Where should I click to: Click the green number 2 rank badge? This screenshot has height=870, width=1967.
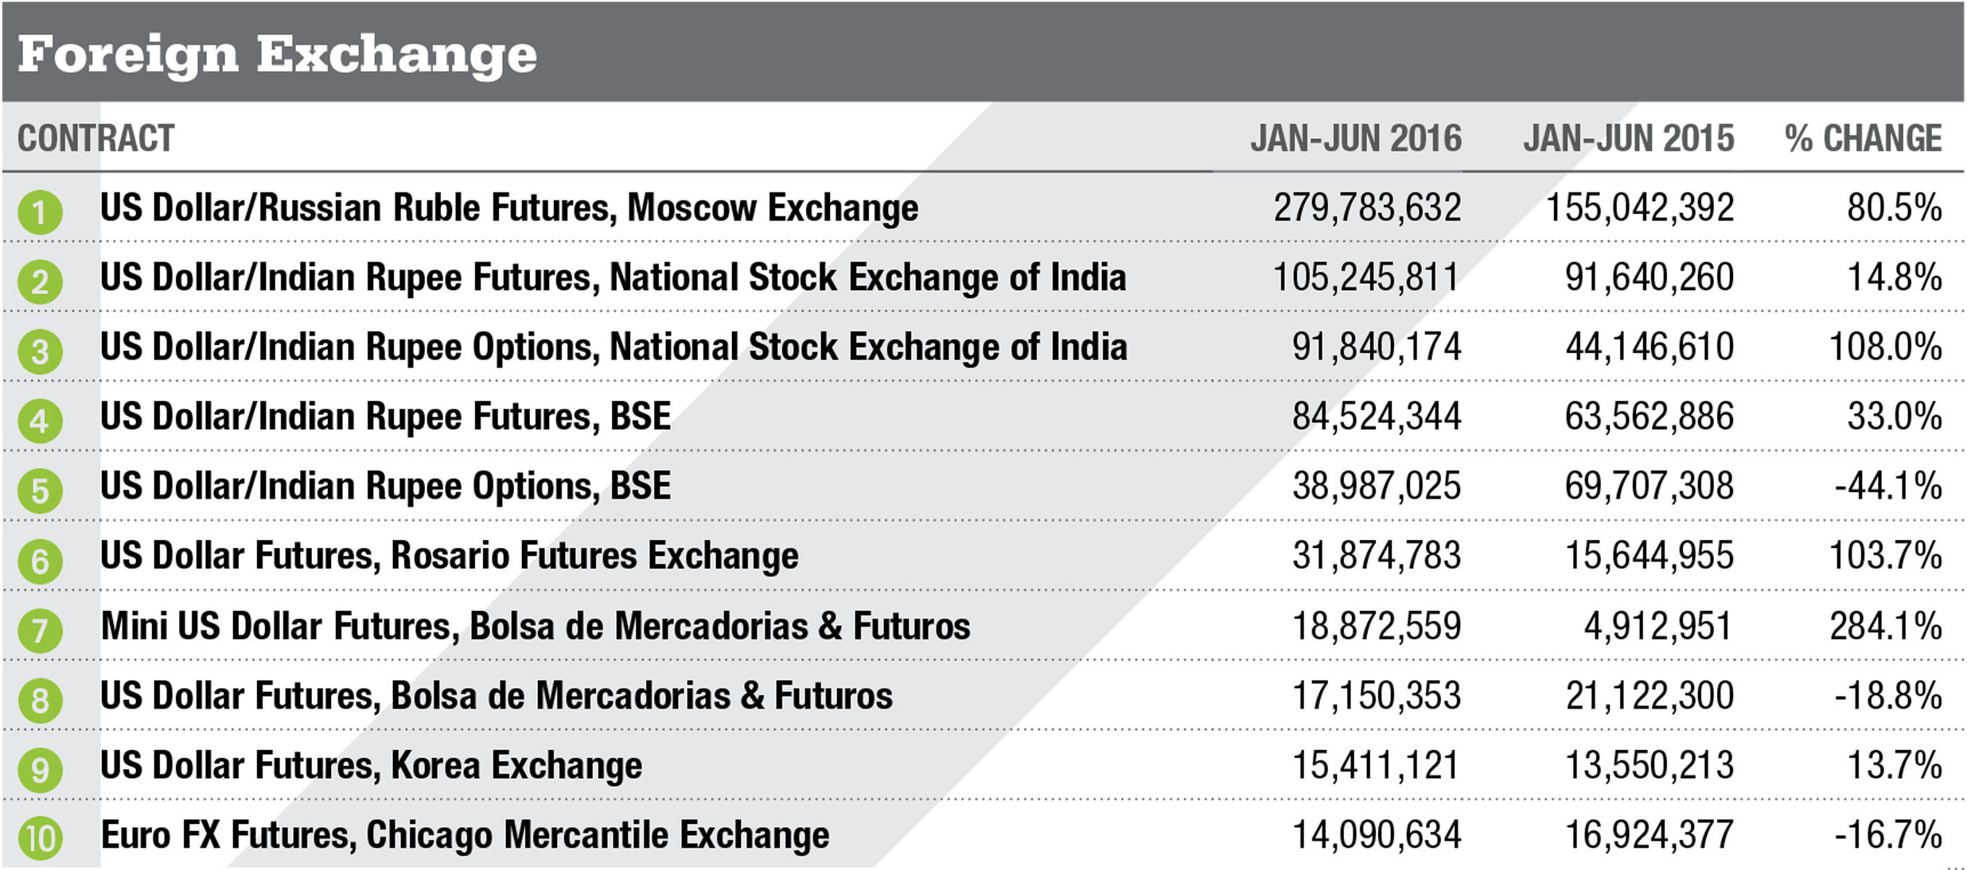40,282
